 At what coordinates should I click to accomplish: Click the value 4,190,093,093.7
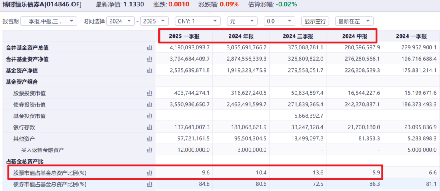click(190, 48)
